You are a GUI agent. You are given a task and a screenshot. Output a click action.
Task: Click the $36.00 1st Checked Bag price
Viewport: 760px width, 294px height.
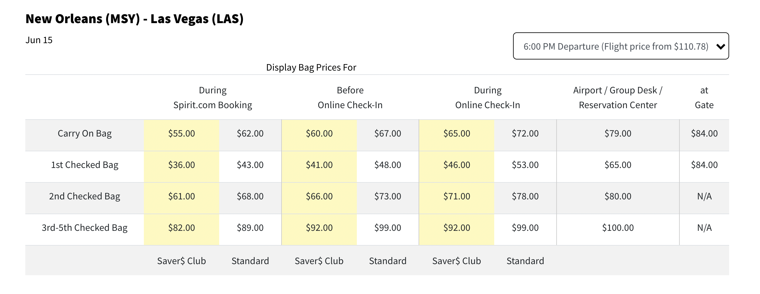click(x=182, y=165)
